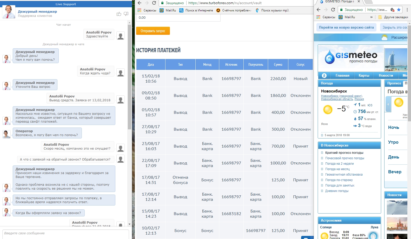
Task: Open the Счётчик потребления bookmark
Action: 234,10
